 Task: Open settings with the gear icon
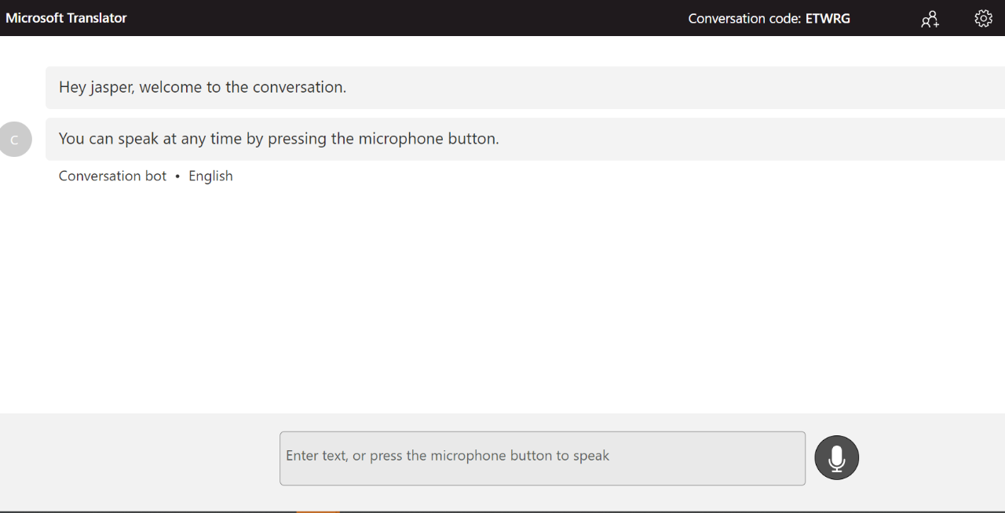point(983,18)
